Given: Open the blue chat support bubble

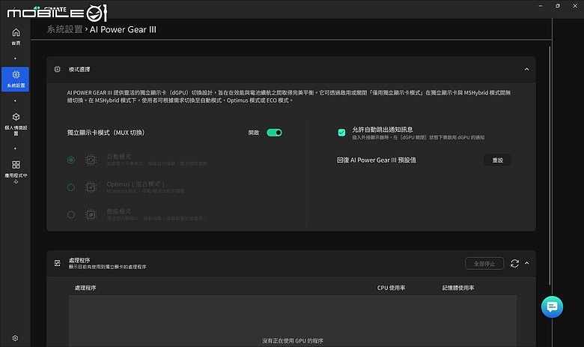Looking at the screenshot, I should [x=552, y=307].
